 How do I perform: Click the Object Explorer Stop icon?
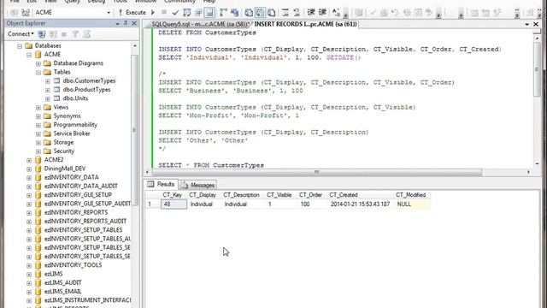[x=64, y=34]
